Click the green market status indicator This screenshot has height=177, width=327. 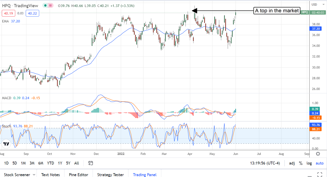(x=45, y=6)
